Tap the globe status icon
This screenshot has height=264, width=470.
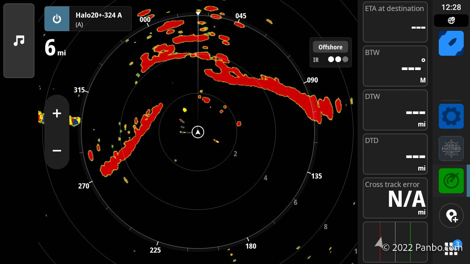point(451,21)
